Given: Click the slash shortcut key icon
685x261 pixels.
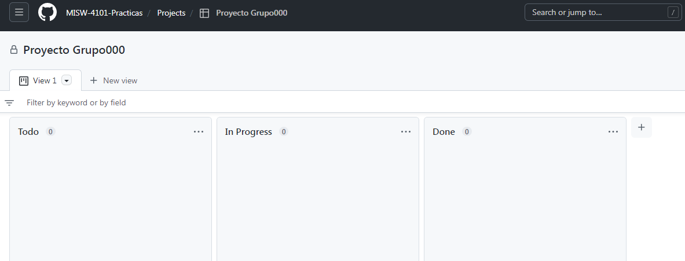Looking at the screenshot, I should 673,12.
